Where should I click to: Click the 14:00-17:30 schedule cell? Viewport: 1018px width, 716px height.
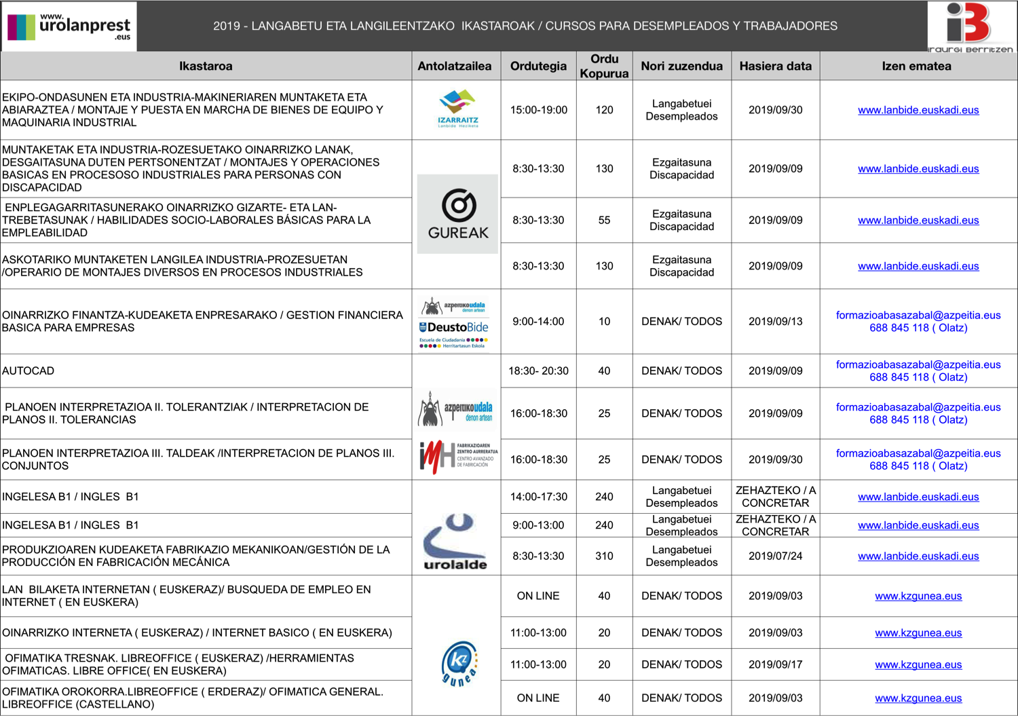tap(538, 497)
